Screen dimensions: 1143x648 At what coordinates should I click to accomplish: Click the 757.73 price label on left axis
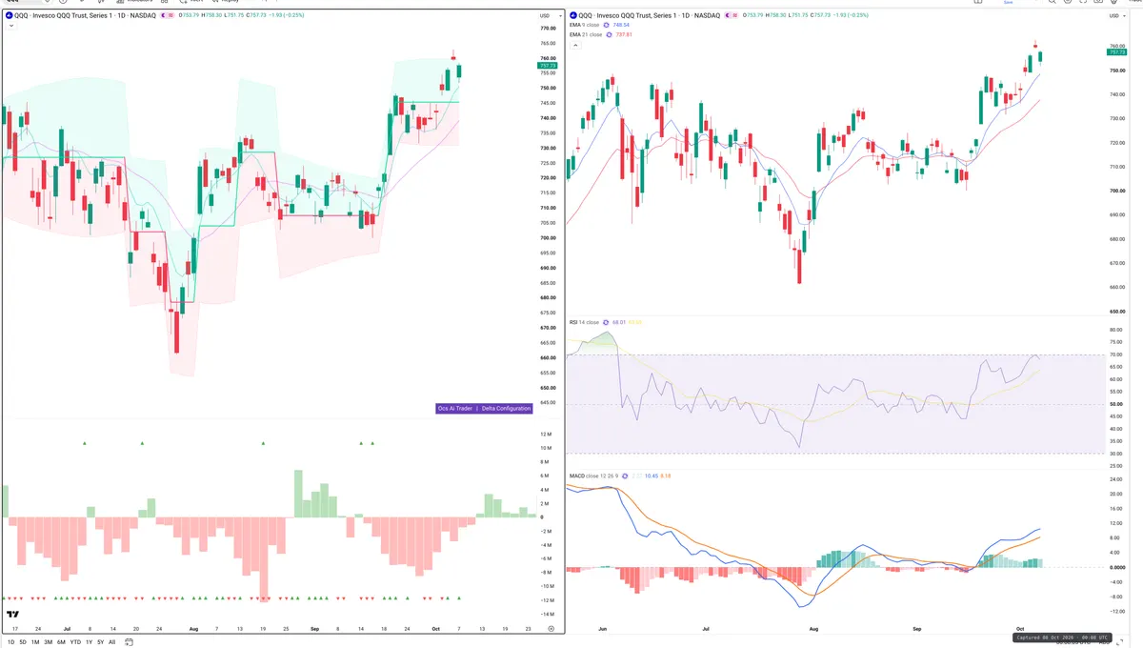pyautogui.click(x=549, y=66)
